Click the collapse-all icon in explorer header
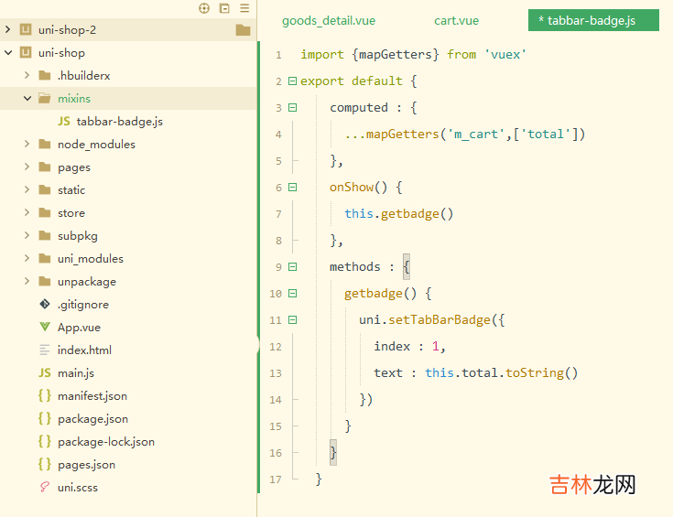This screenshot has width=673, height=517. click(x=224, y=8)
